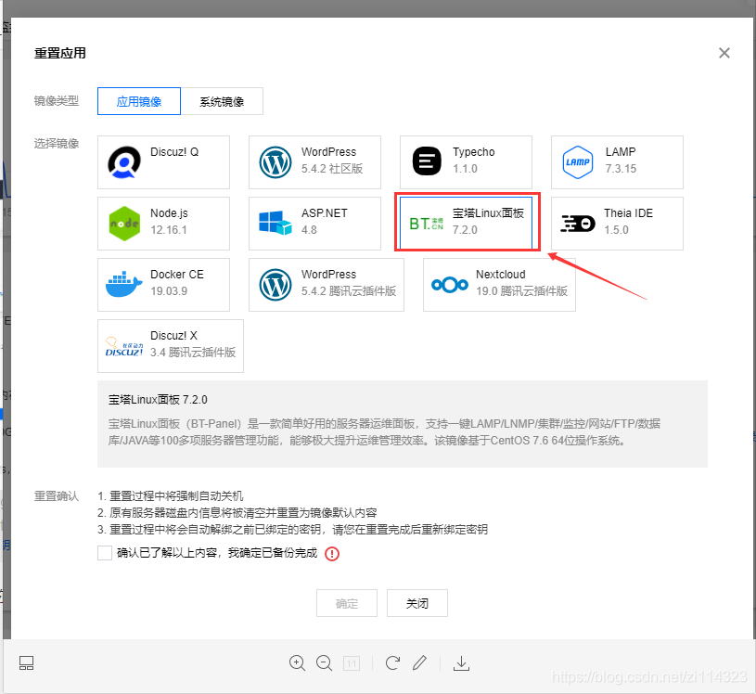756x694 pixels.
Task: Click the download screenshot icon
Action: [461, 662]
